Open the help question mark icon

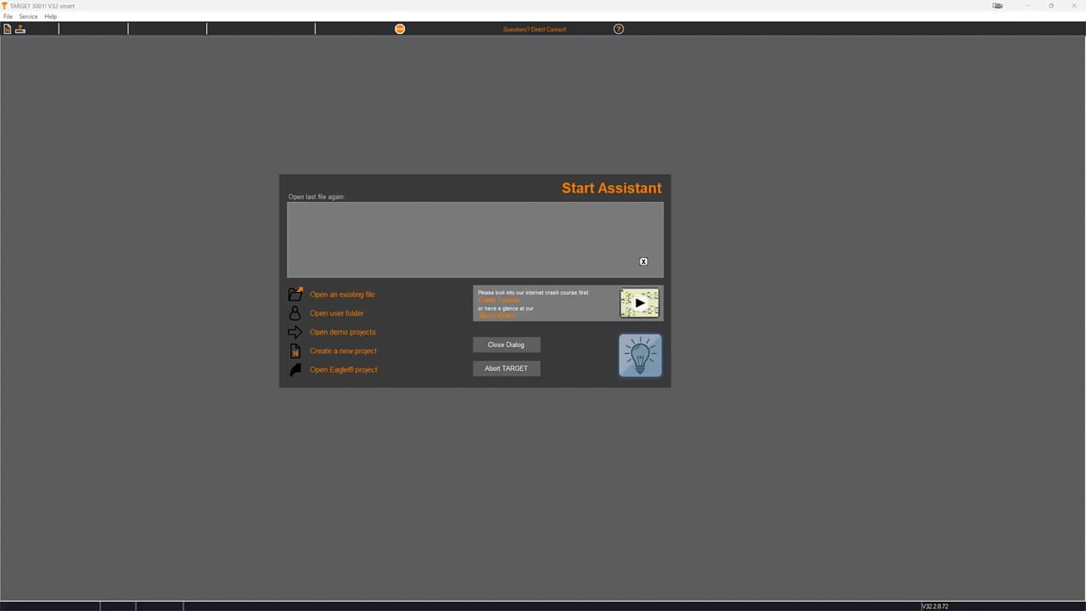[x=619, y=29]
